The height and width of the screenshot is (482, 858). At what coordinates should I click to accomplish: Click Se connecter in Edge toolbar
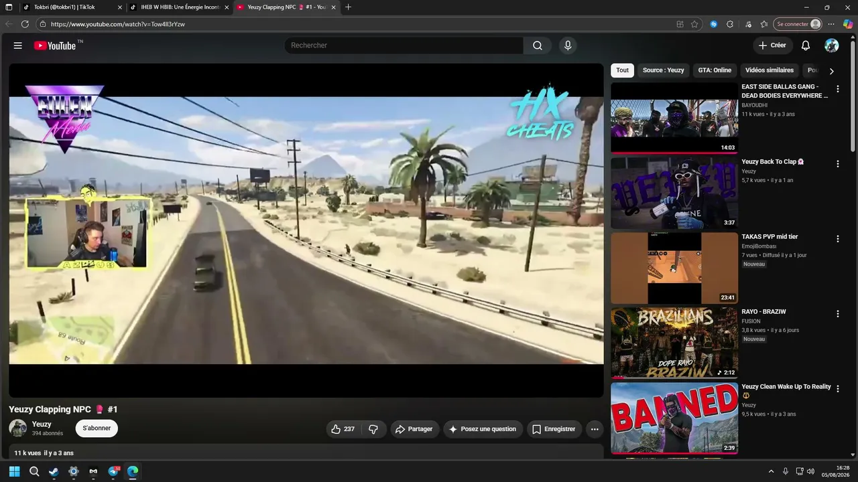[x=798, y=24]
